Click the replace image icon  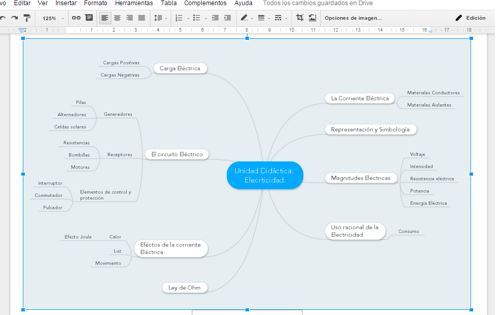coord(312,18)
